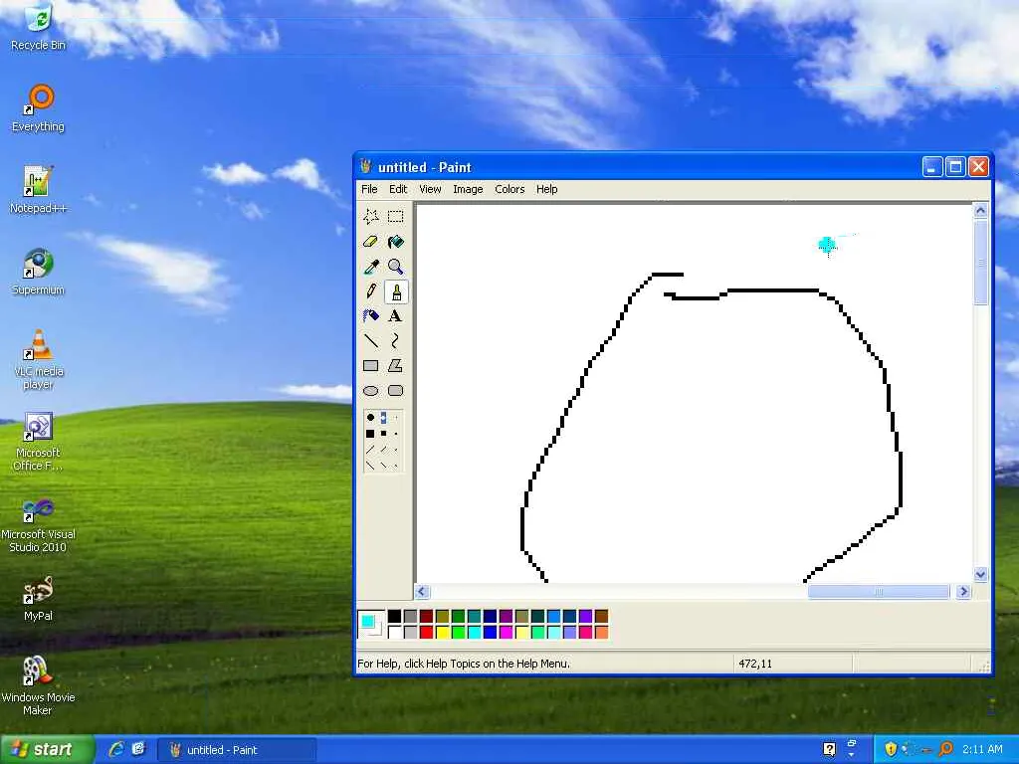Select the Notepad++ desktop shortcut
1019x764 pixels.
(39, 189)
